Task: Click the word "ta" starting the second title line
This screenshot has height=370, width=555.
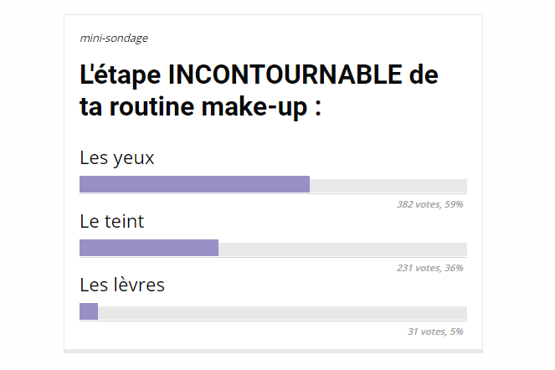Action: pyautogui.click(x=91, y=109)
